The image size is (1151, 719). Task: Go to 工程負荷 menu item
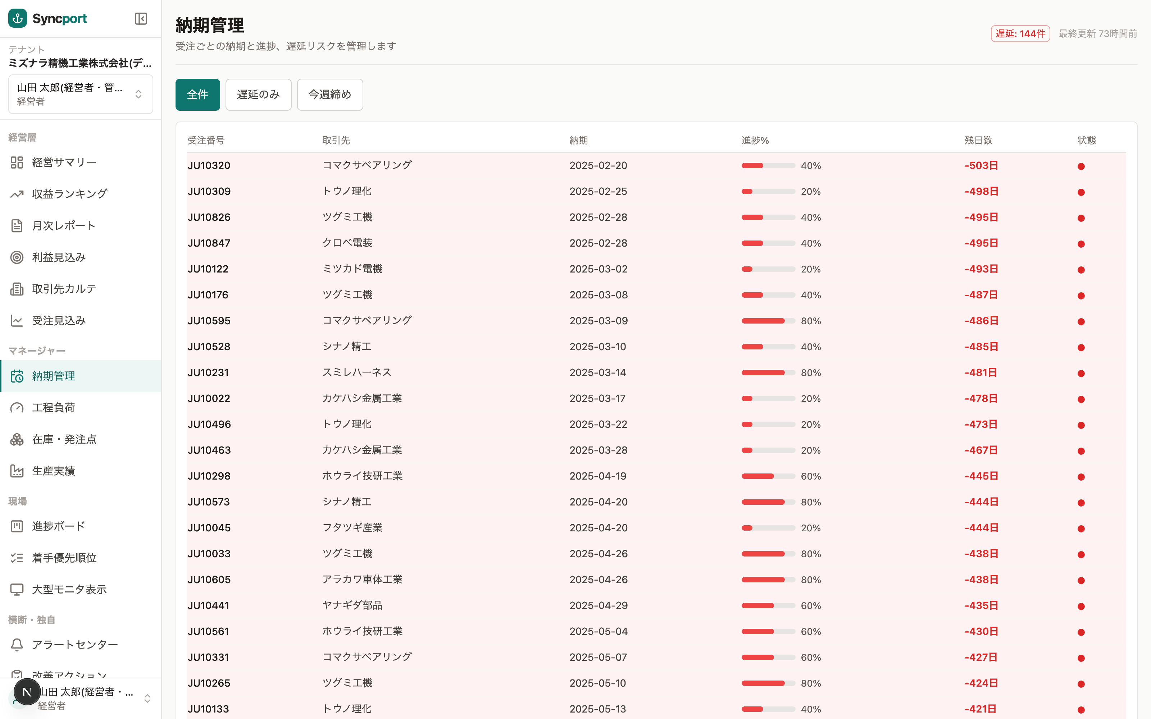(80, 408)
